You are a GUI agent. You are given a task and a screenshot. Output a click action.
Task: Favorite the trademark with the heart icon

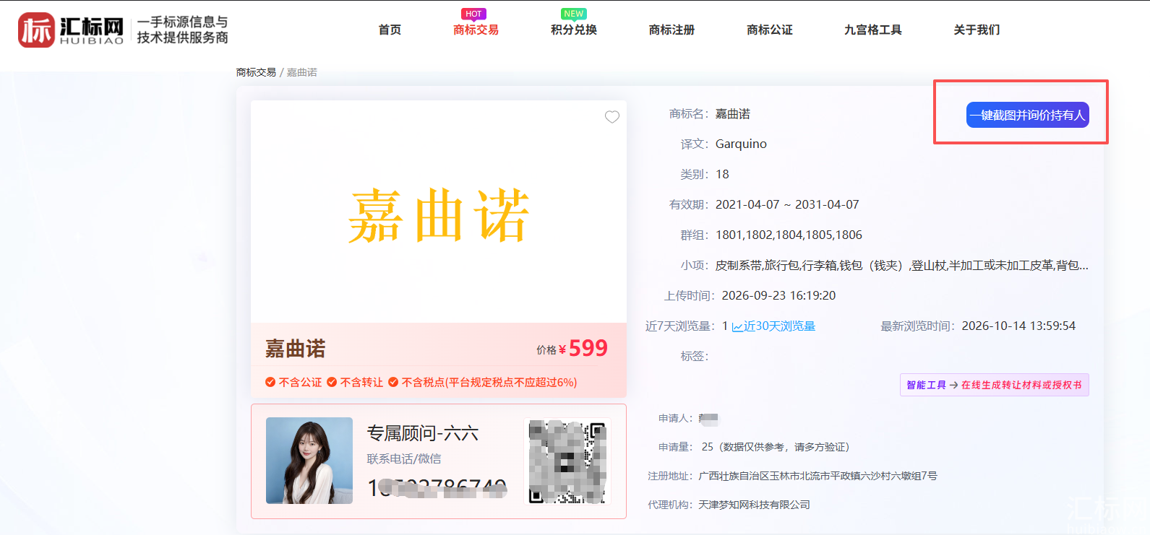[x=612, y=117]
